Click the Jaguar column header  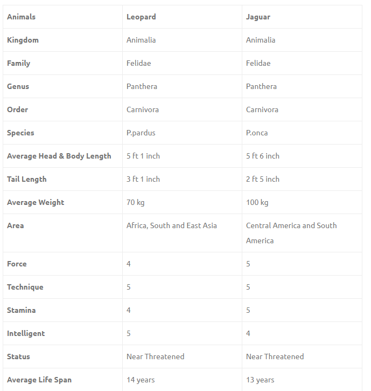point(258,17)
